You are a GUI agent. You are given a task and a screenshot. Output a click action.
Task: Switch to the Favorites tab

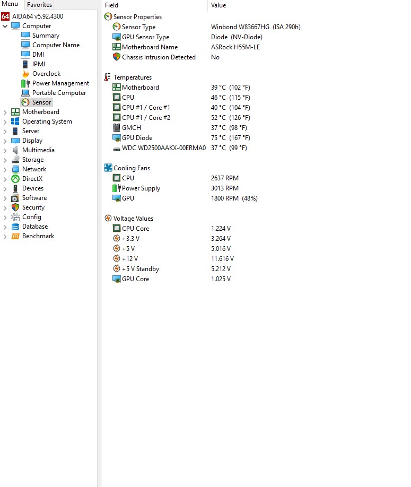point(39,5)
